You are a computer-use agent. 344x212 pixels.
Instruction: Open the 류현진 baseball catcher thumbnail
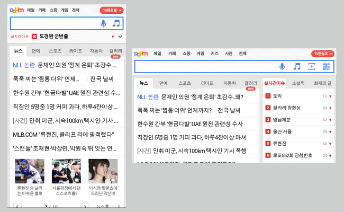pyautogui.click(x=26, y=171)
